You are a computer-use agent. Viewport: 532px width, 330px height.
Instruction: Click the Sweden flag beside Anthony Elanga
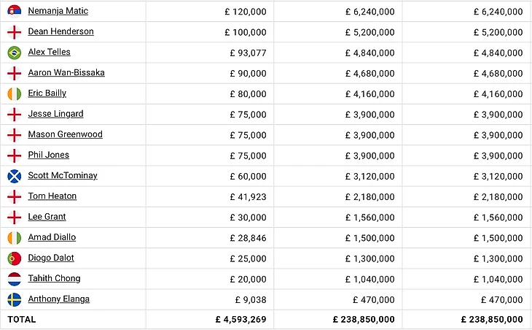(x=14, y=299)
